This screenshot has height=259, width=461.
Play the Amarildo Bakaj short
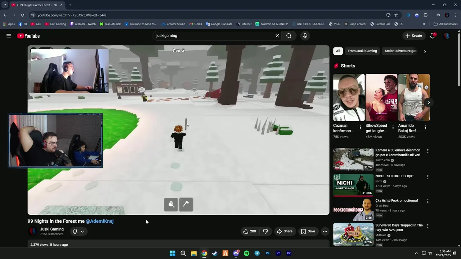(x=414, y=97)
